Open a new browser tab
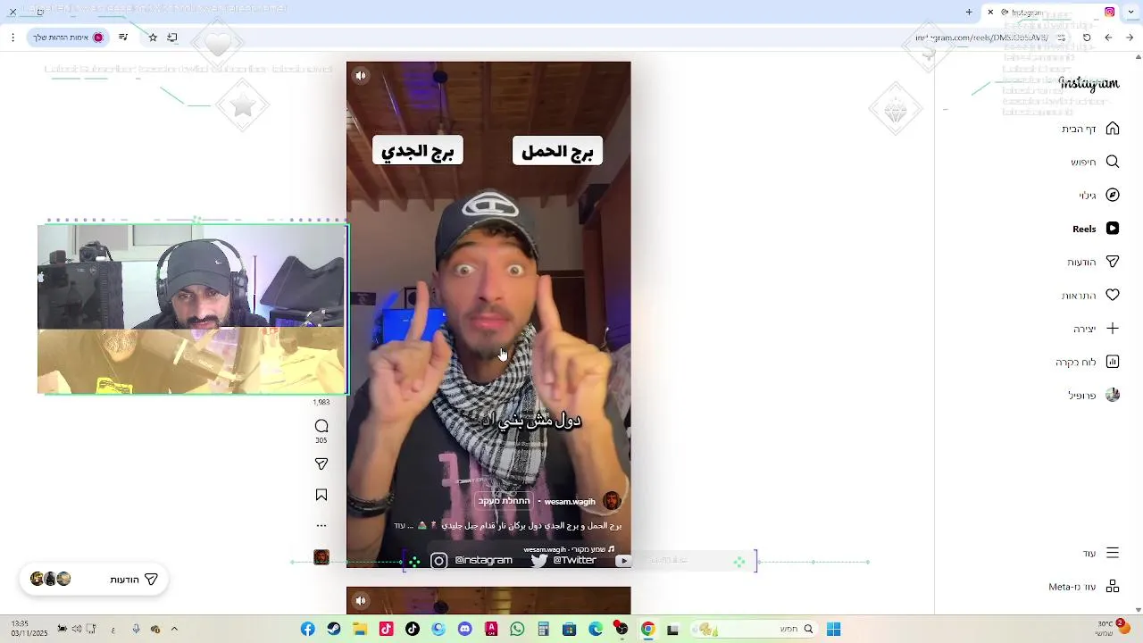Image resolution: width=1143 pixels, height=643 pixels. tap(969, 12)
